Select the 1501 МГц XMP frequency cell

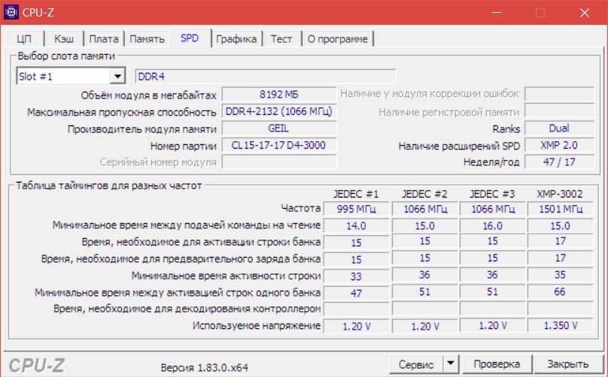pyautogui.click(x=561, y=209)
